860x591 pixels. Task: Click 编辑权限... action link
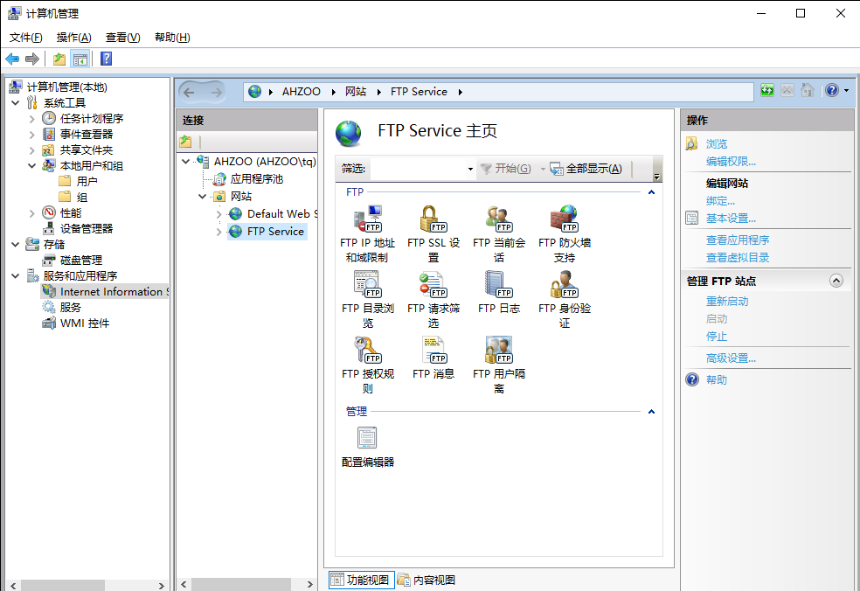[731, 162]
